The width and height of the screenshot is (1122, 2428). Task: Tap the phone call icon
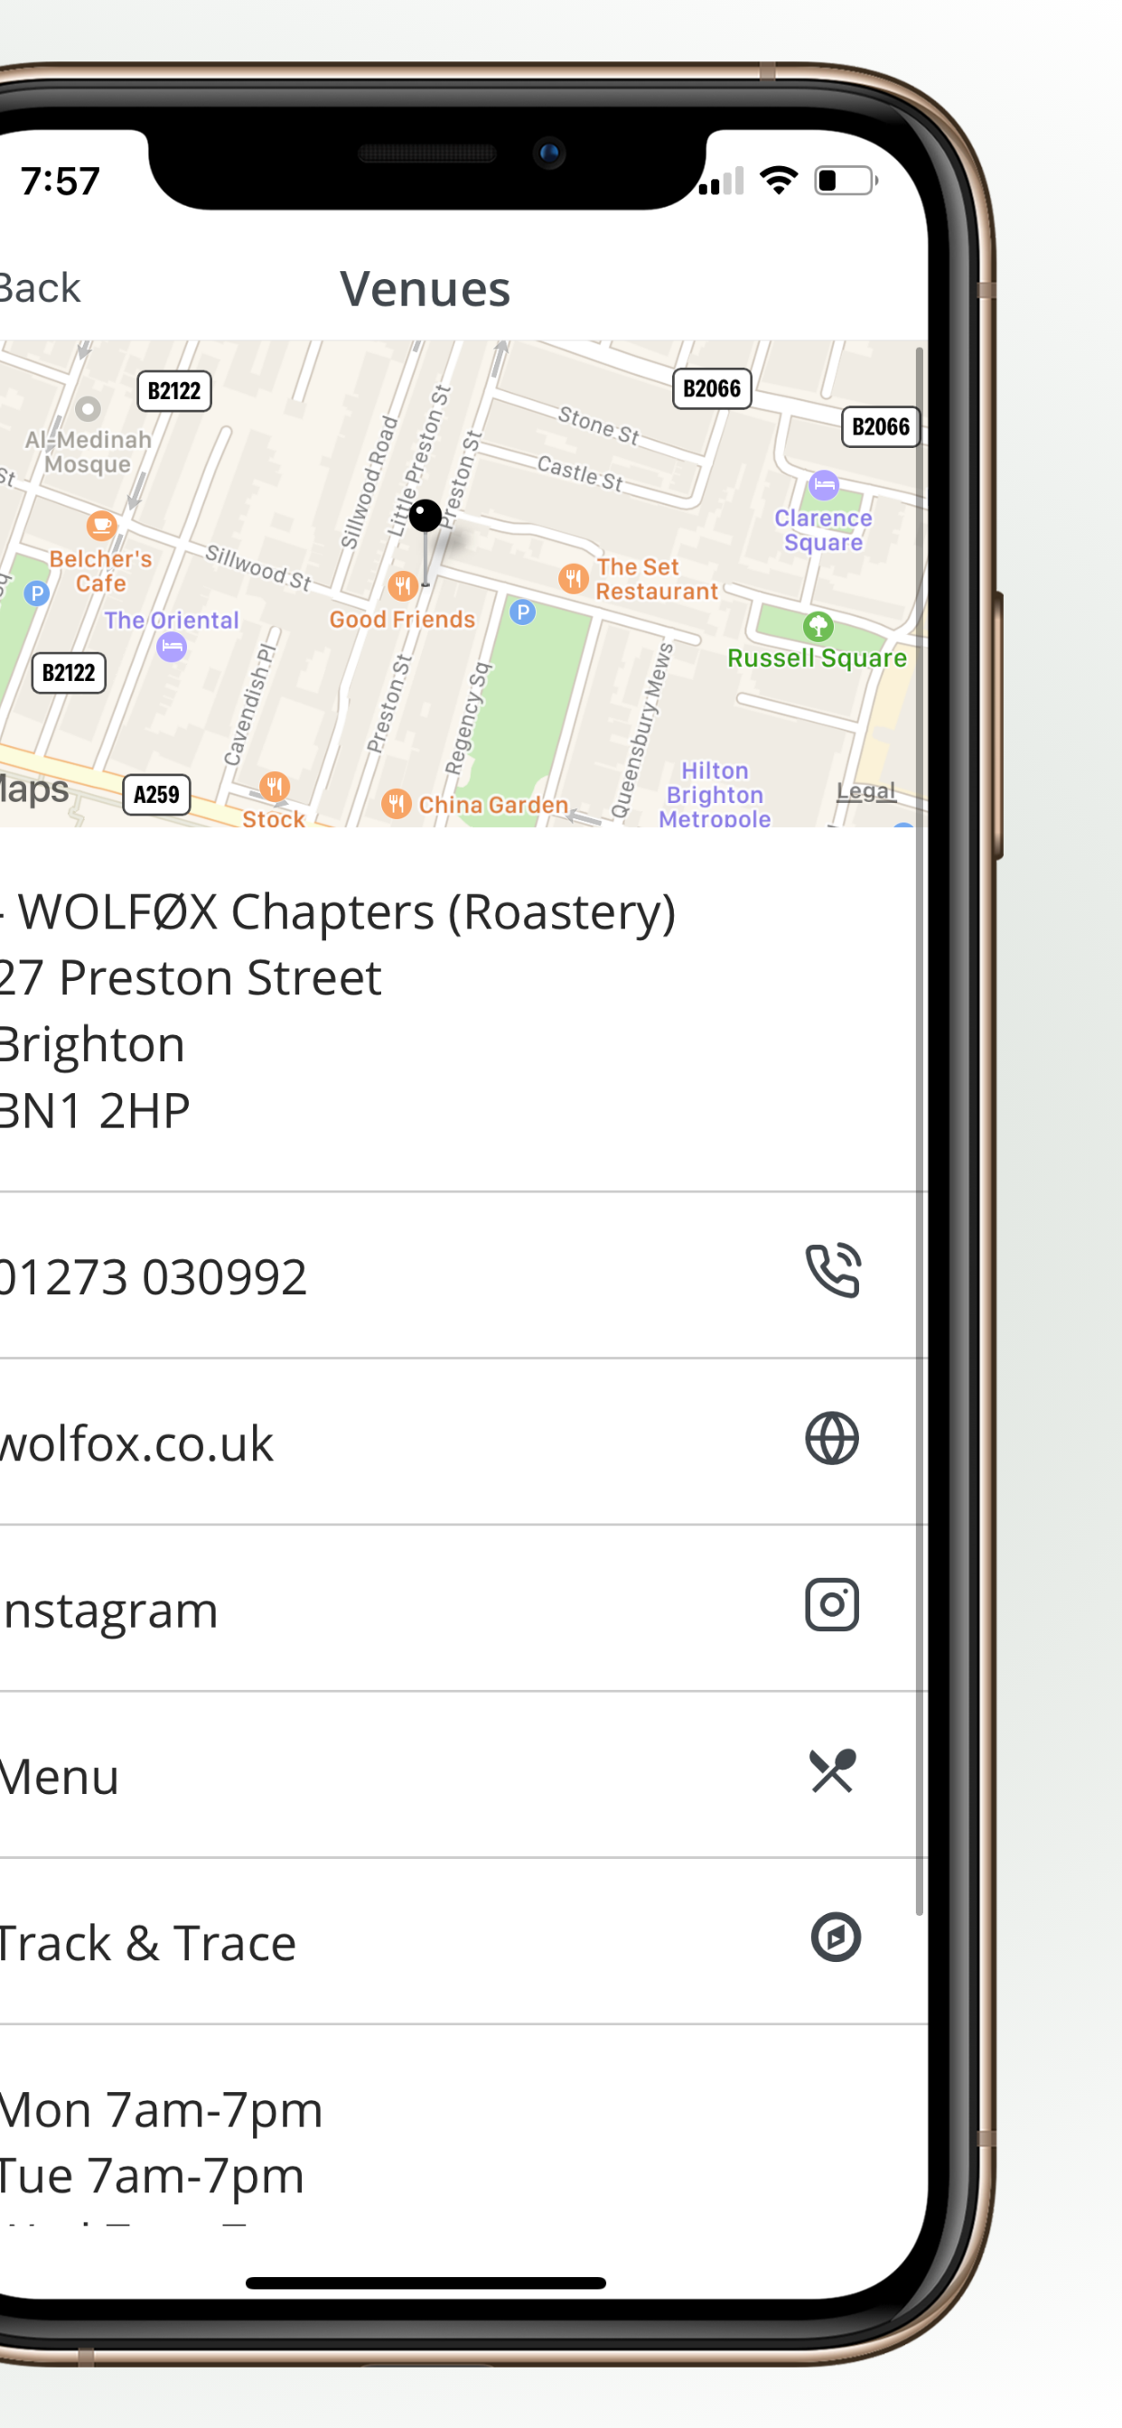[x=833, y=1272]
